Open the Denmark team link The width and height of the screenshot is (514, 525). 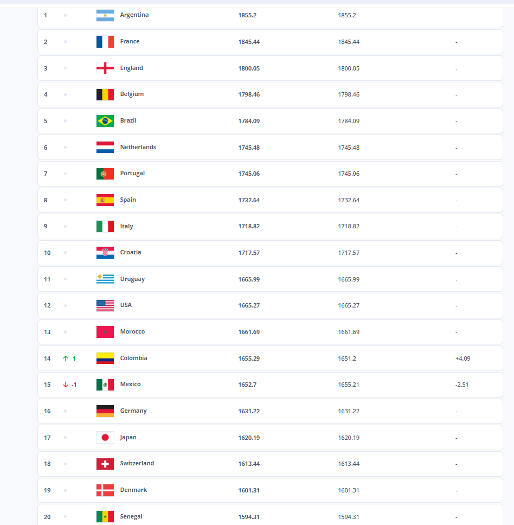pyautogui.click(x=133, y=490)
